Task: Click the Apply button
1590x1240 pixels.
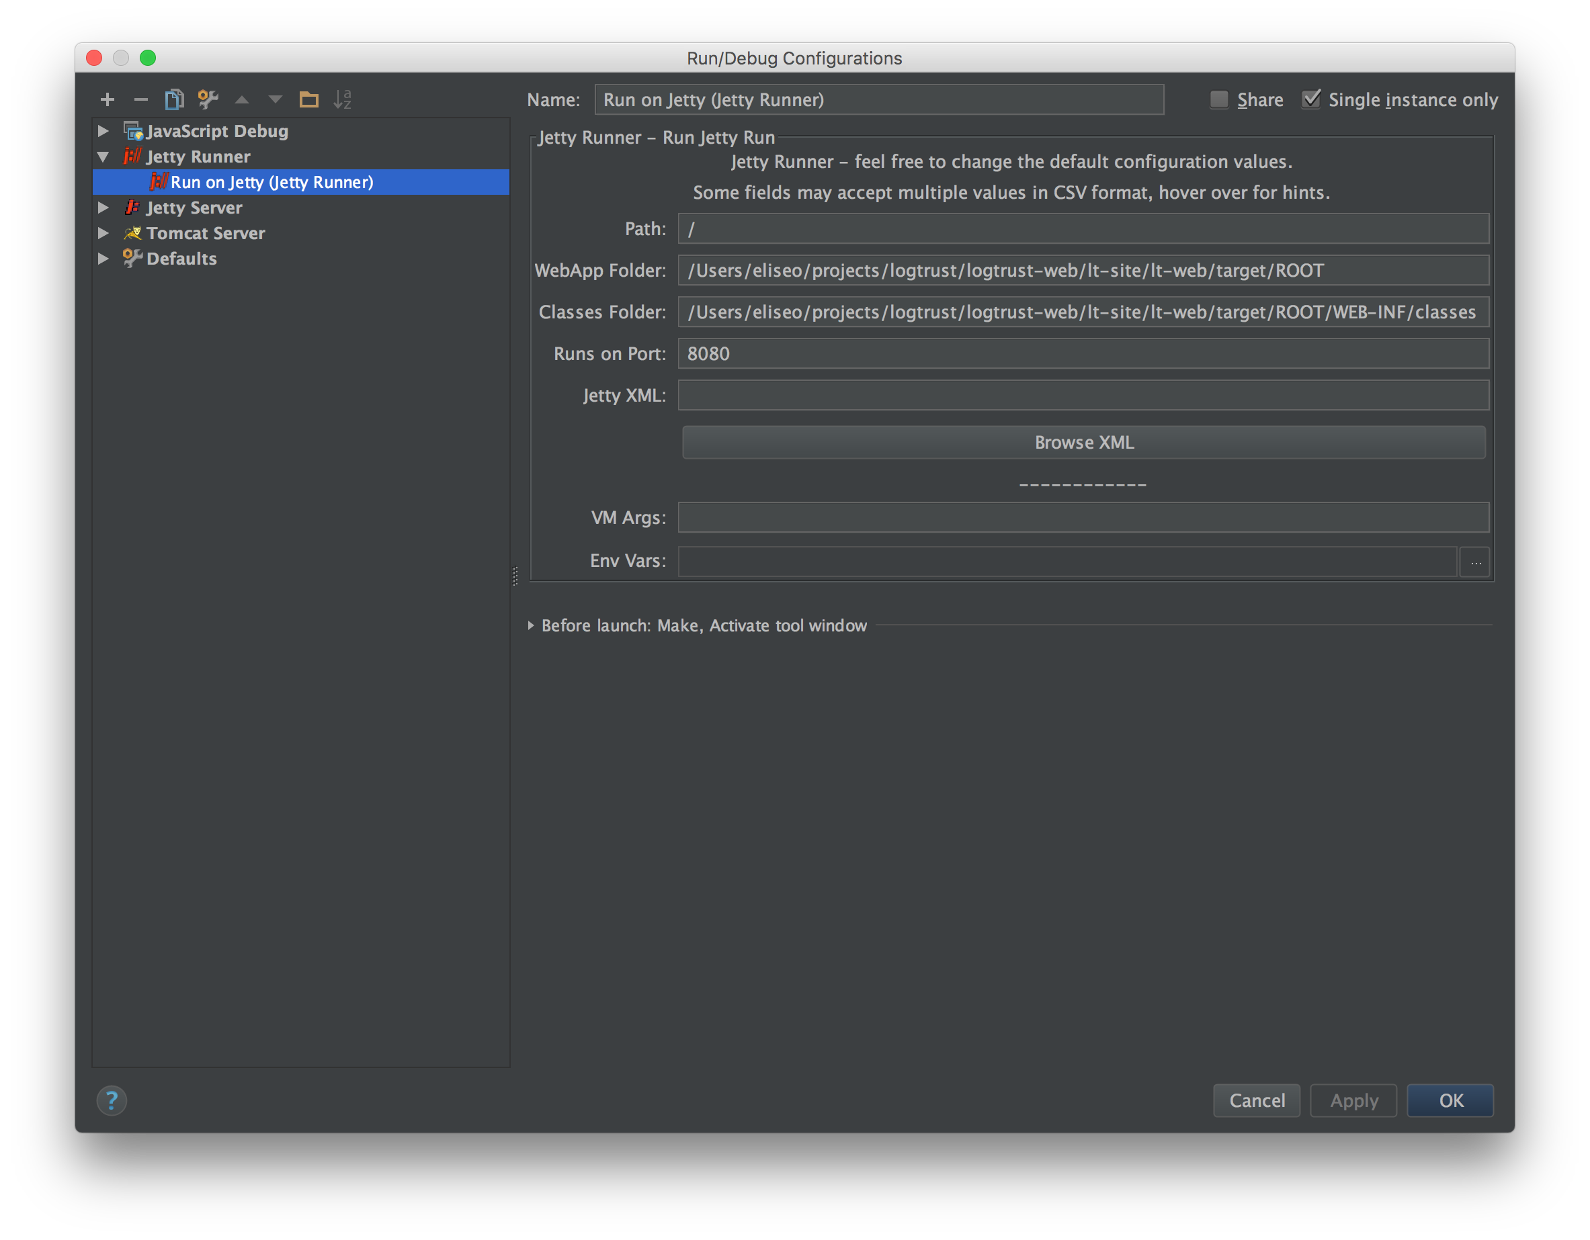Action: click(1353, 1100)
